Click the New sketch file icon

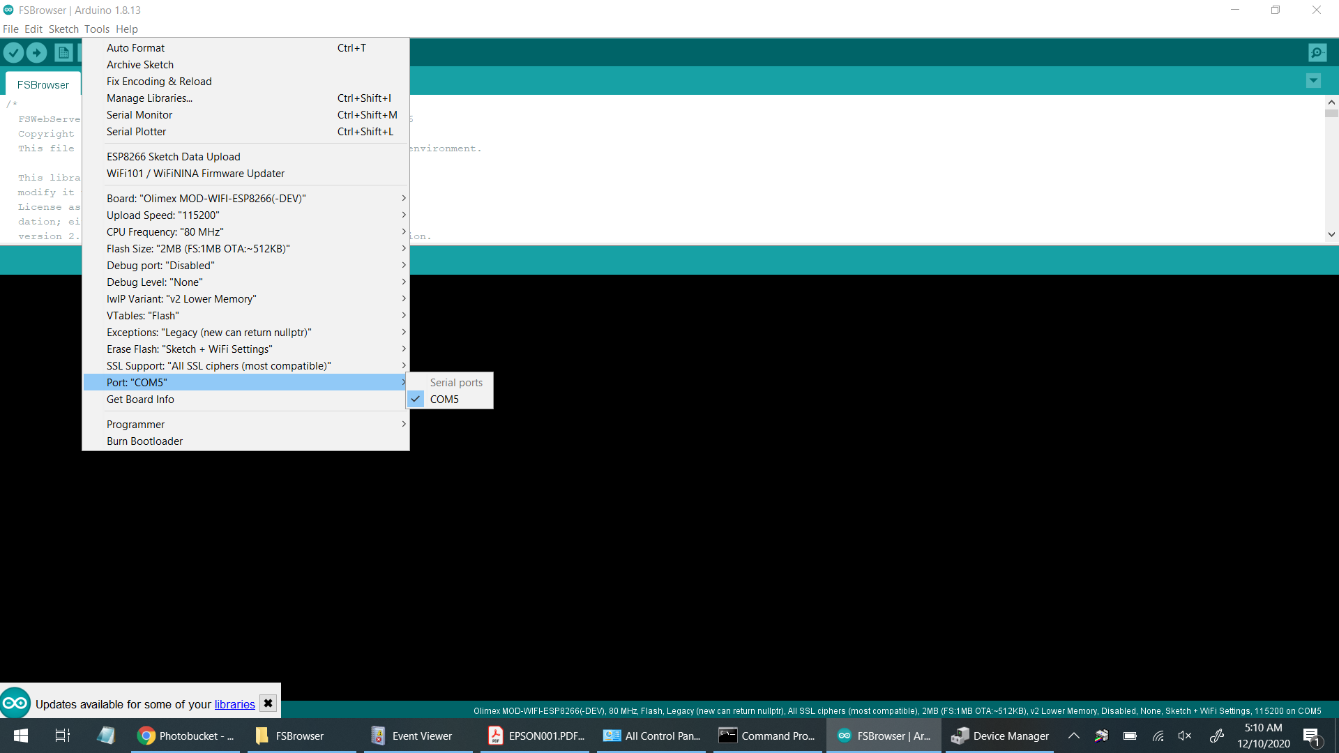point(63,52)
